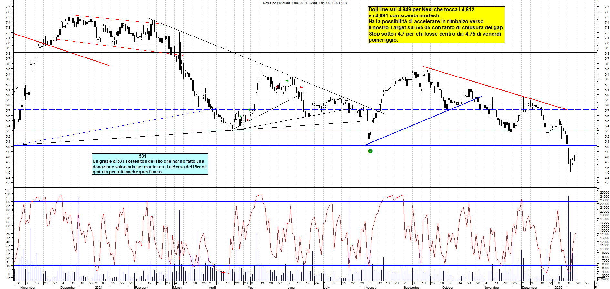Click the 10000 value on volume scale

[604, 249]
